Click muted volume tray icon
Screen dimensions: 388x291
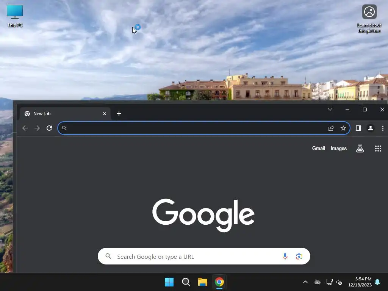339,282
